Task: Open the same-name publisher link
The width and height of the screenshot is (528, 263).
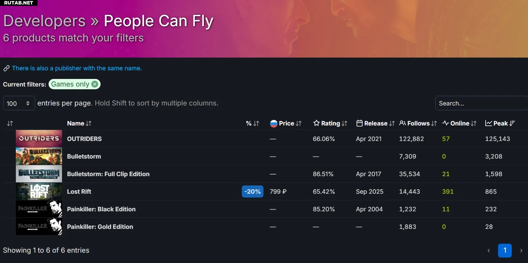Action: 77,68
